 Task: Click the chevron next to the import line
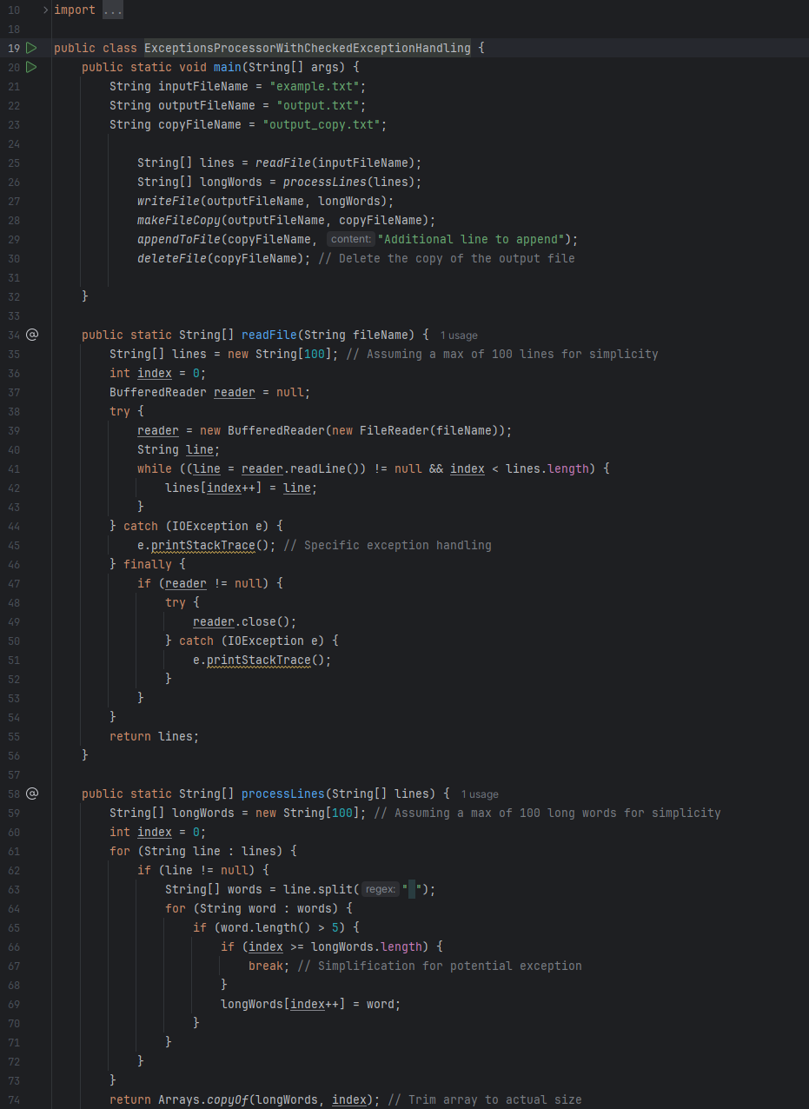tap(43, 10)
